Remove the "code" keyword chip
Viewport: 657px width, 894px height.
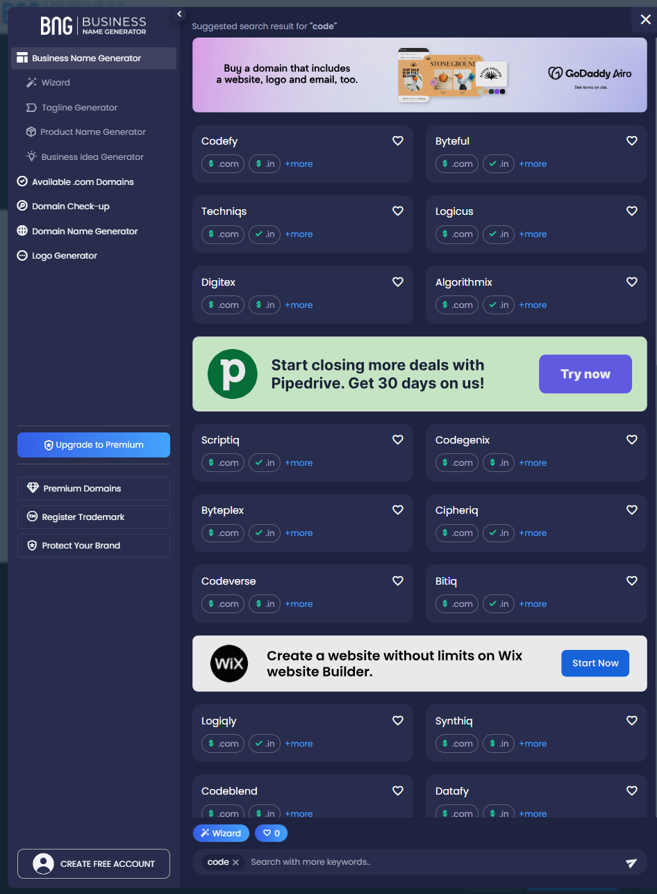point(235,862)
